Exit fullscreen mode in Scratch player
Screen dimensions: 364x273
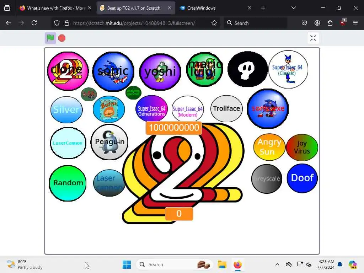(313, 38)
